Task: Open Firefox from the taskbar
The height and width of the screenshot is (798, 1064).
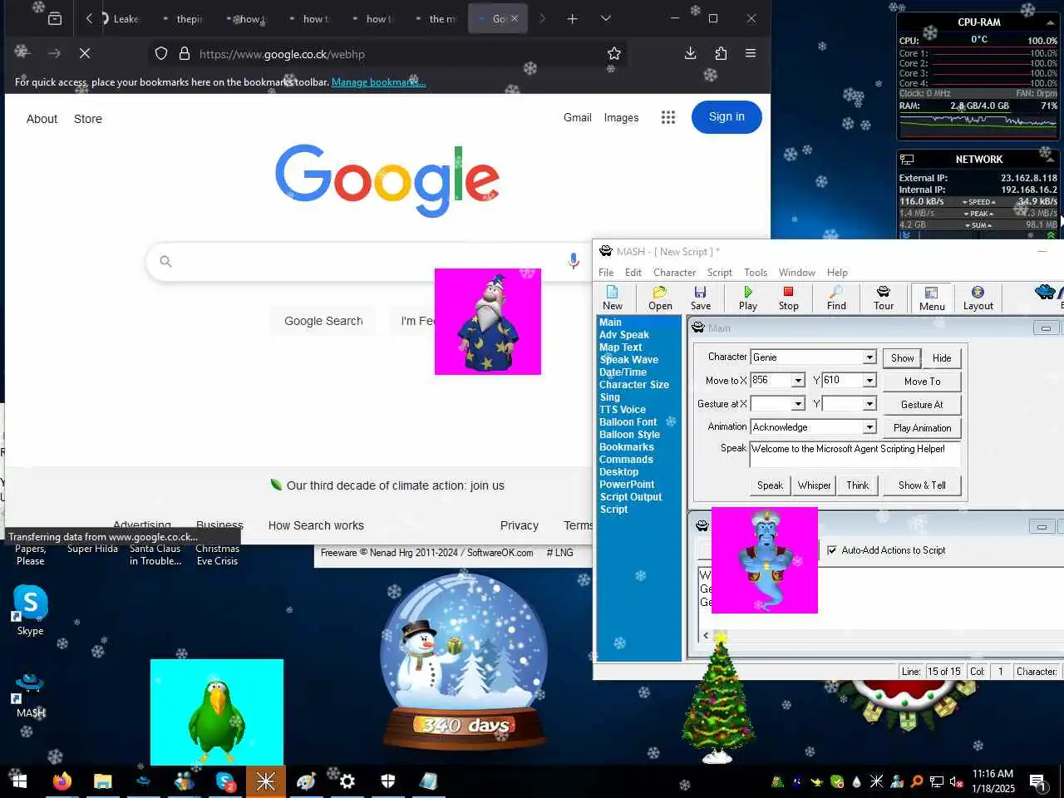Action: [62, 781]
